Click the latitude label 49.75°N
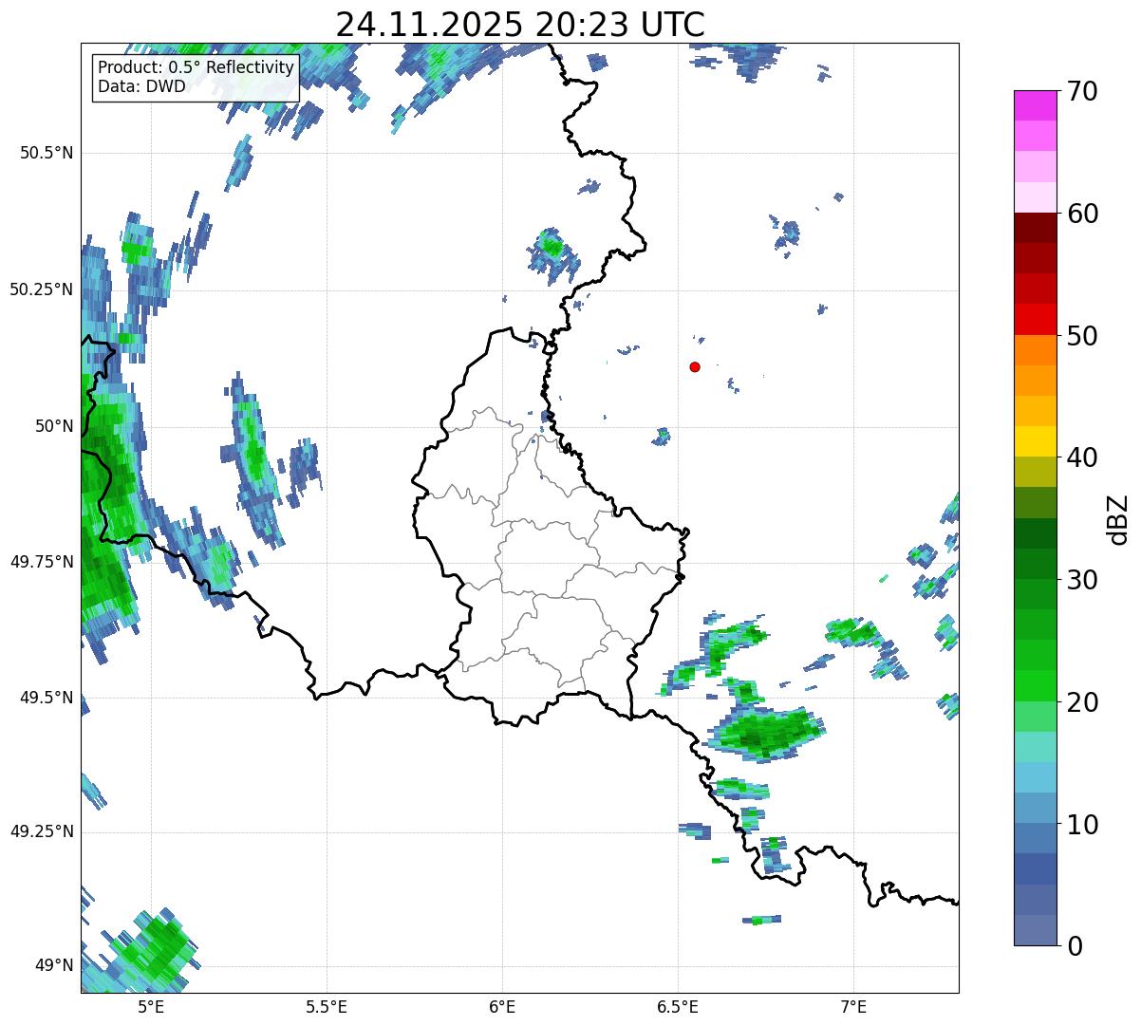 [42, 562]
